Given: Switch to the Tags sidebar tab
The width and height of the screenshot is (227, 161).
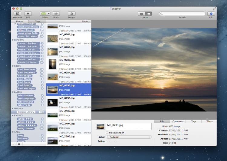Looking at the screenshot, I should [x=37, y=21].
